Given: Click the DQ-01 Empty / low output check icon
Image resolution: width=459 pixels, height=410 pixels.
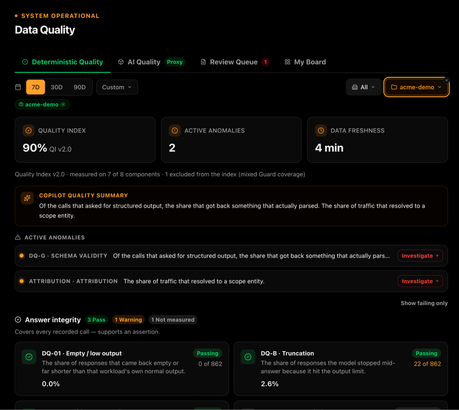Looking at the screenshot, I should point(29,357).
